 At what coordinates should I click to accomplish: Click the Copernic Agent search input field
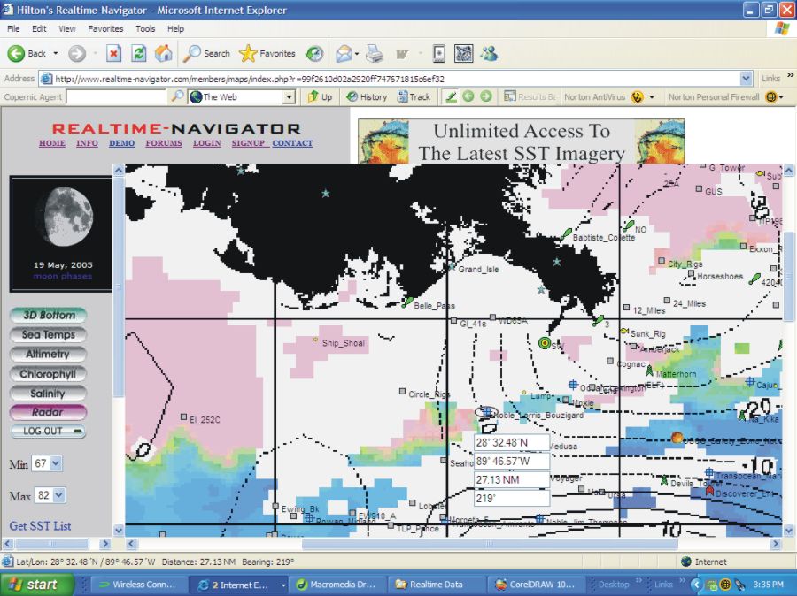(x=116, y=96)
